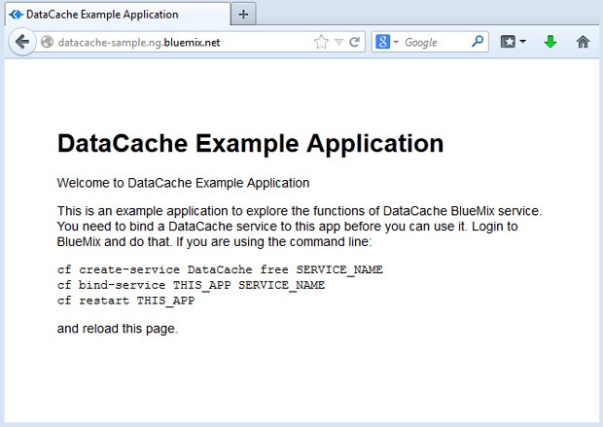Open the bookmarks menu star icon
The image size is (603, 427).
point(508,42)
